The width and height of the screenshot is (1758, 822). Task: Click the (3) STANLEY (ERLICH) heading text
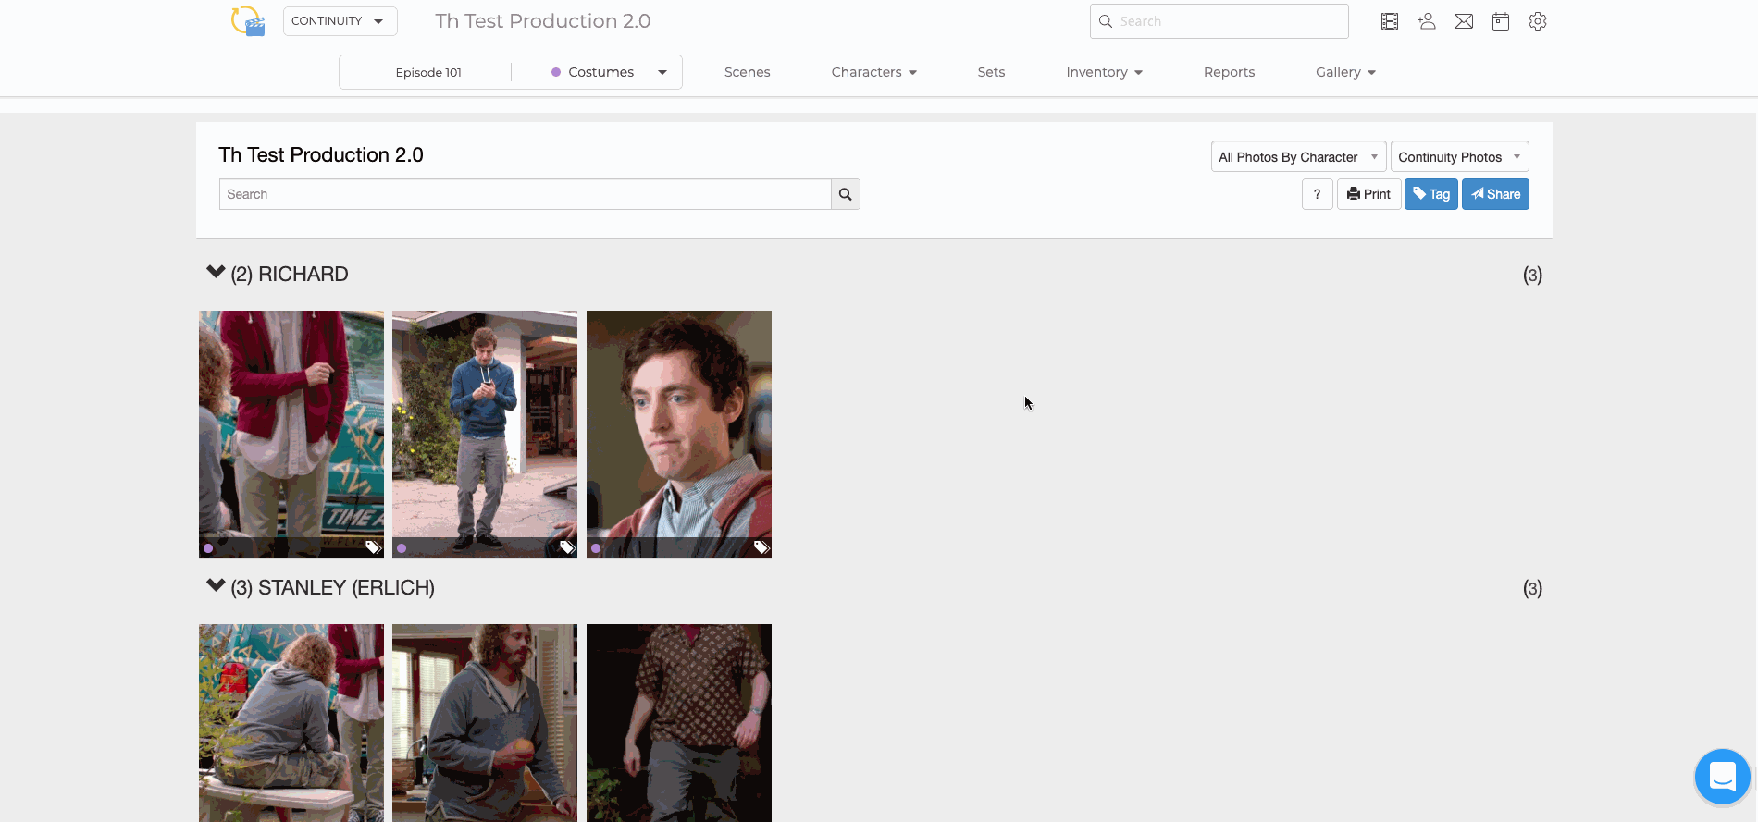pyautogui.click(x=332, y=588)
